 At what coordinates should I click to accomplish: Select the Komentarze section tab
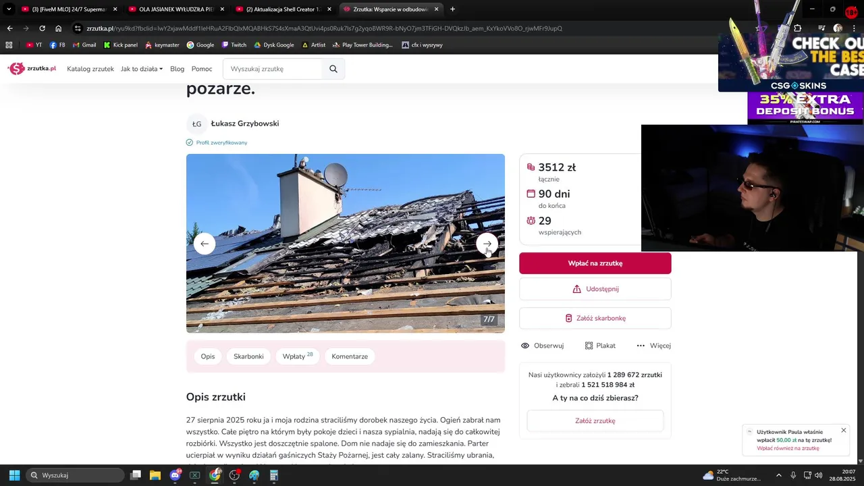[350, 356]
